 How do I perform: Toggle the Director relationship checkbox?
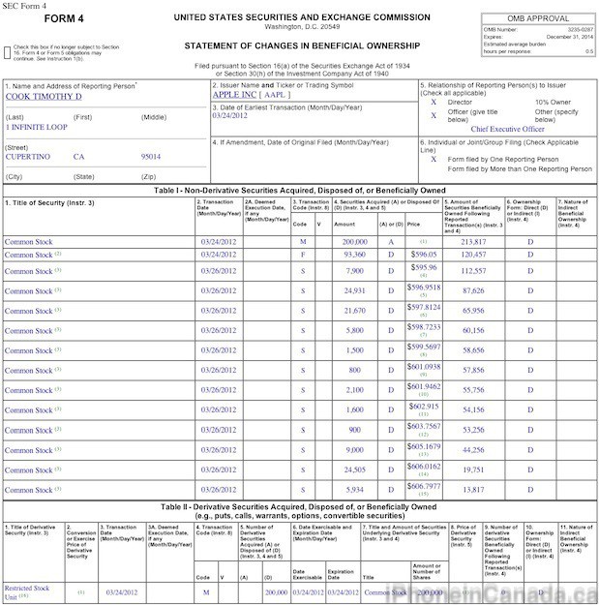(433, 101)
